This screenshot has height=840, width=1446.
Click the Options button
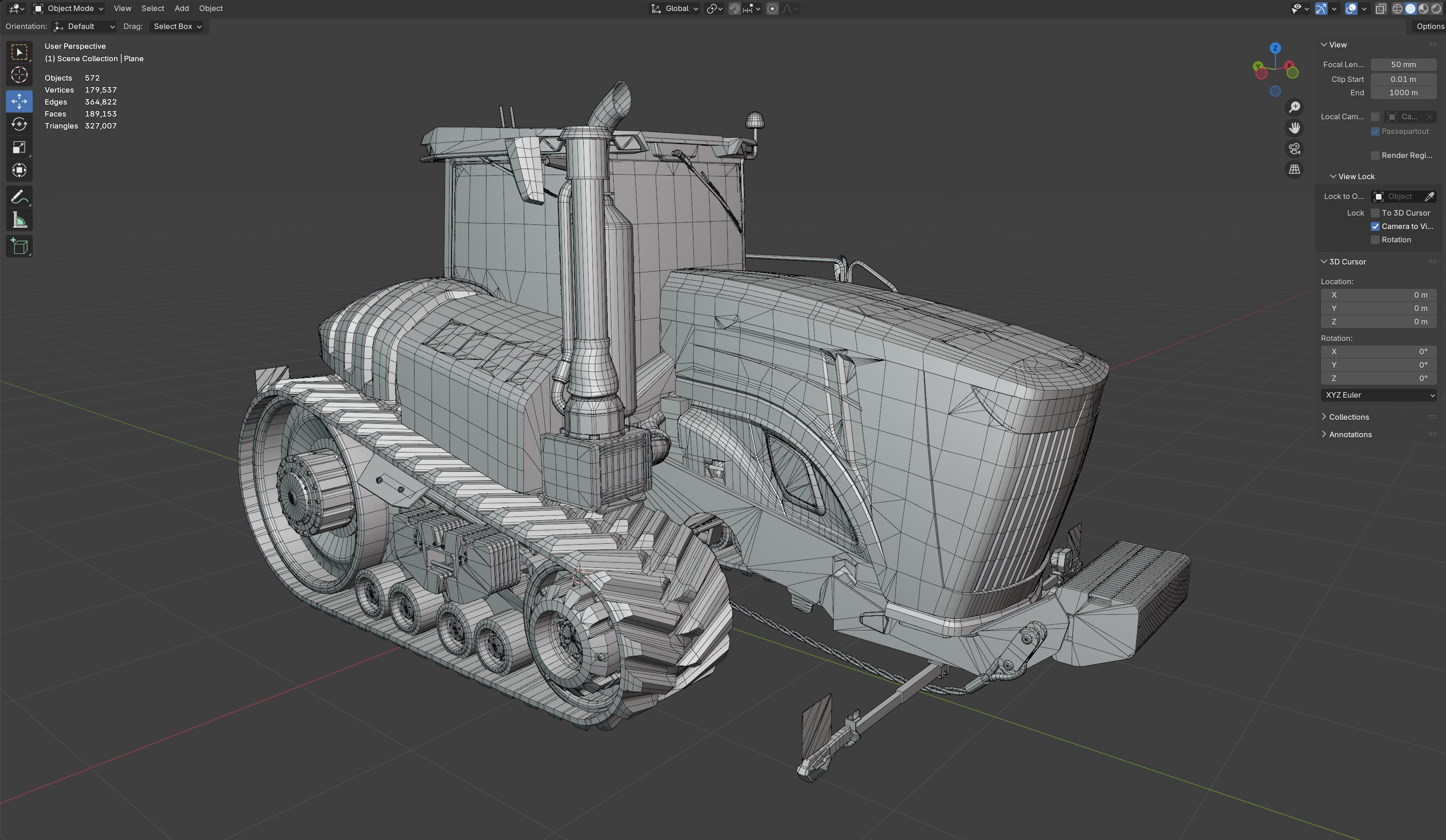(1429, 26)
